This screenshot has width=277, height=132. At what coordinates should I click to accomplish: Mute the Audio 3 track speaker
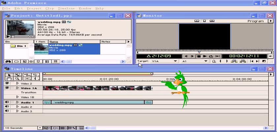pos(7,111)
